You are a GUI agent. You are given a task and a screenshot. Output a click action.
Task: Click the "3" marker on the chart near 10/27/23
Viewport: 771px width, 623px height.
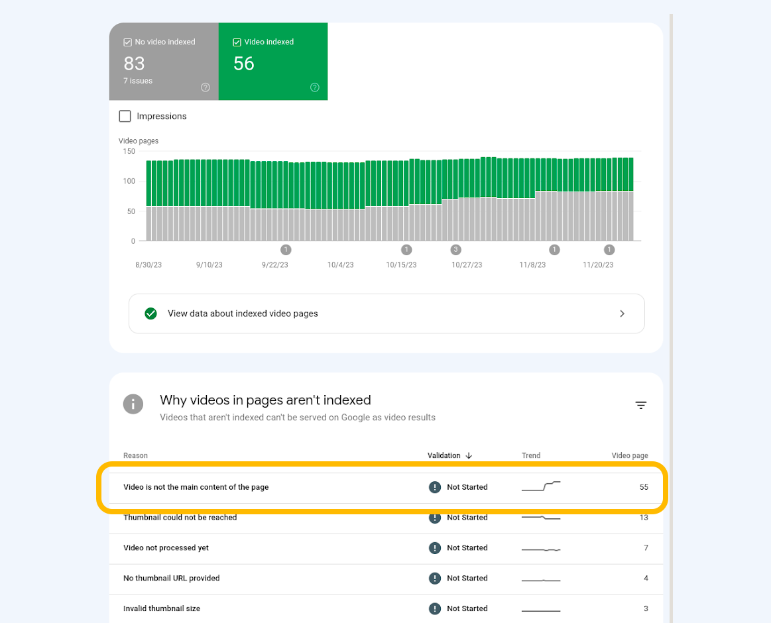coord(455,250)
